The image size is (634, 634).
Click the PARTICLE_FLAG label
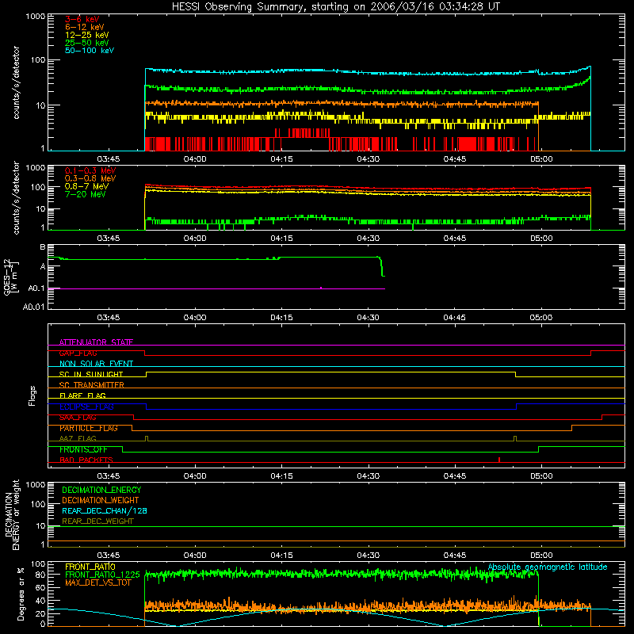89,428
